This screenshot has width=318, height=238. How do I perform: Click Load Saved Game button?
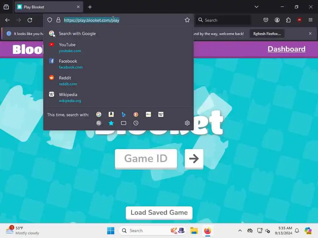159,213
